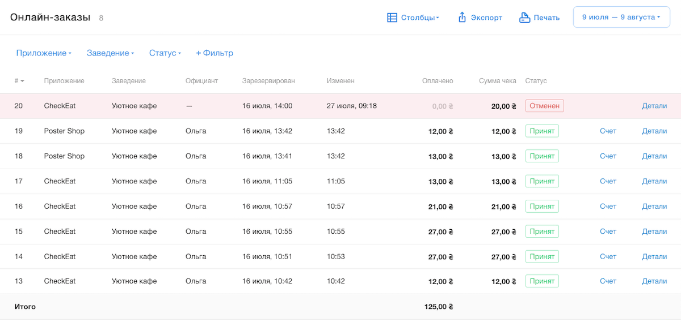Sort by Зарезервирован column header
The width and height of the screenshot is (681, 322).
point(268,81)
